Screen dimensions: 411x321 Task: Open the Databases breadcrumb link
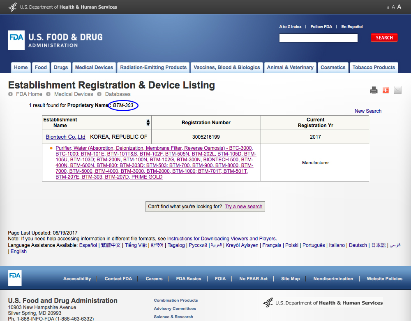[118, 94]
